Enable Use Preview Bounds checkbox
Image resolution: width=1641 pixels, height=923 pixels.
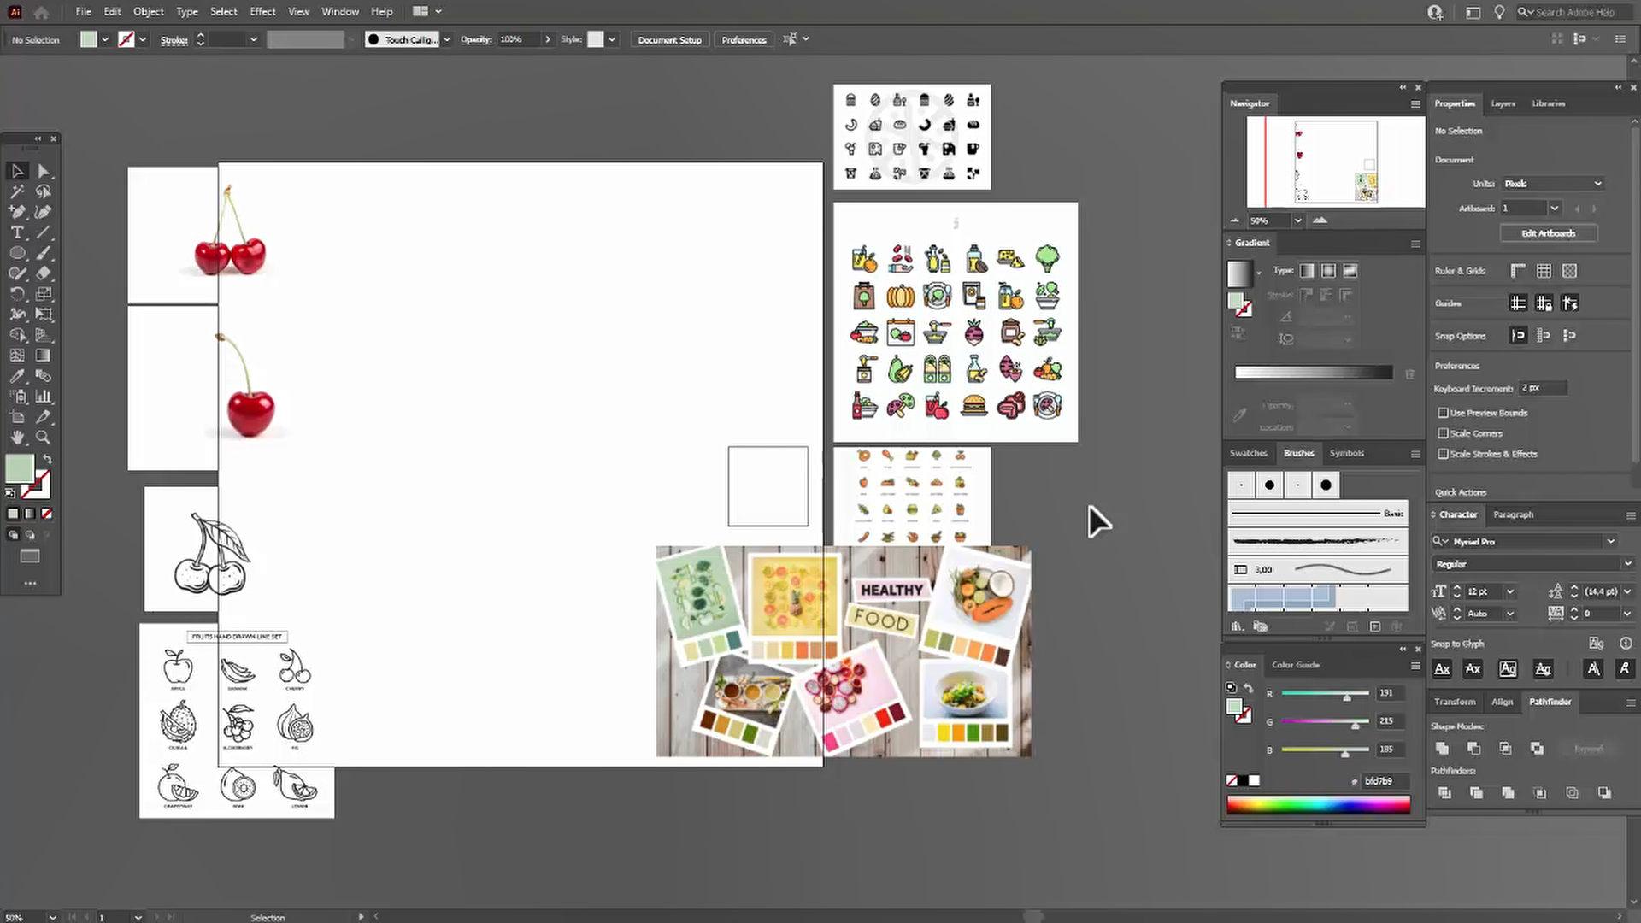point(1444,413)
